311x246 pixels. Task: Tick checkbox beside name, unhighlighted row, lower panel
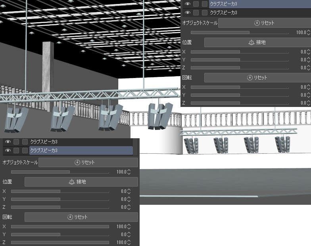(x=25, y=142)
